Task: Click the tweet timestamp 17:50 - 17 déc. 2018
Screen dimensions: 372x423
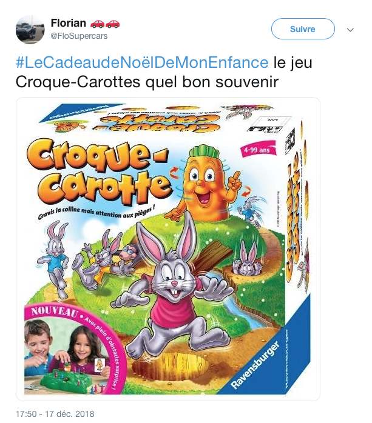Action: 55,414
